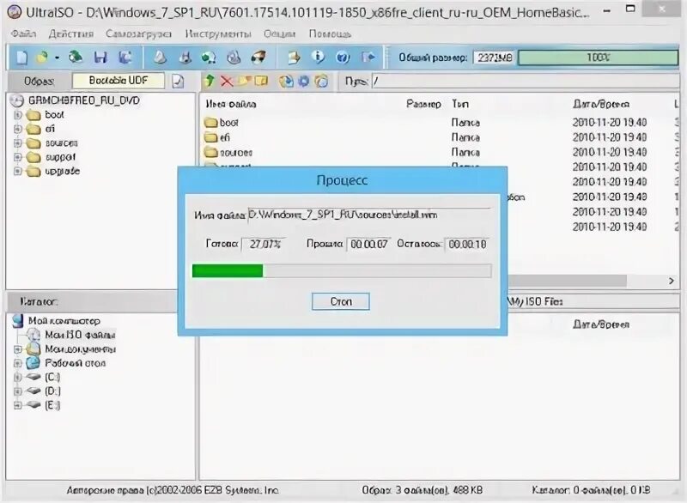
Task: Select Мой компьютер in catalog tree
Action: (64, 321)
